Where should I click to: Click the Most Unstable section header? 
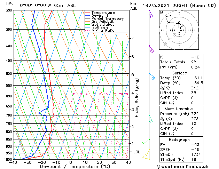179,109
